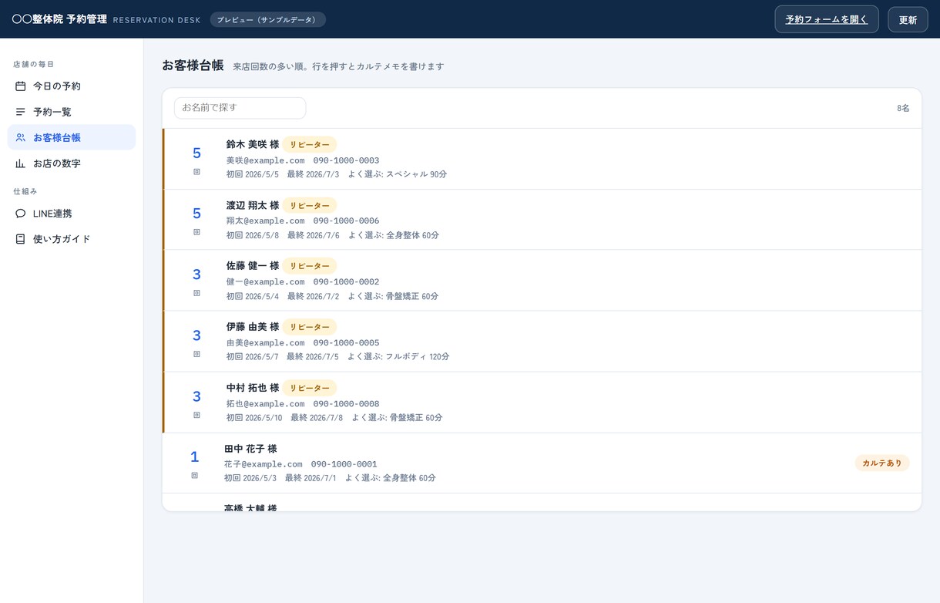The image size is (940, 603).
Task: Click リピーター badge for 鈴木 美咲
Action: (310, 144)
